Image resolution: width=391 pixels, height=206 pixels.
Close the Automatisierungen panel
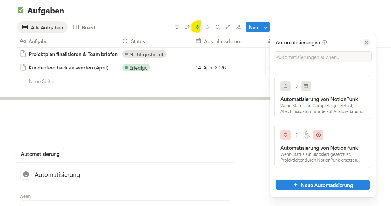coord(366,43)
